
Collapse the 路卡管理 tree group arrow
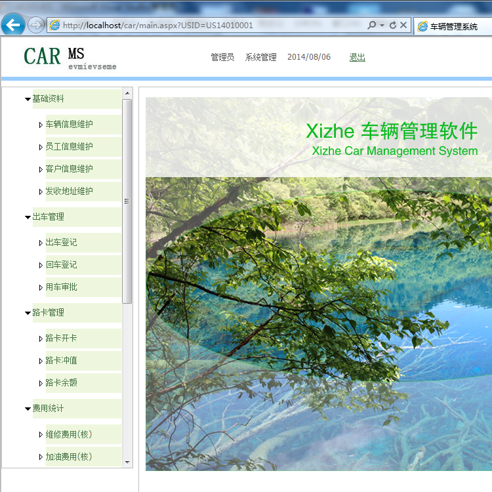(28, 313)
